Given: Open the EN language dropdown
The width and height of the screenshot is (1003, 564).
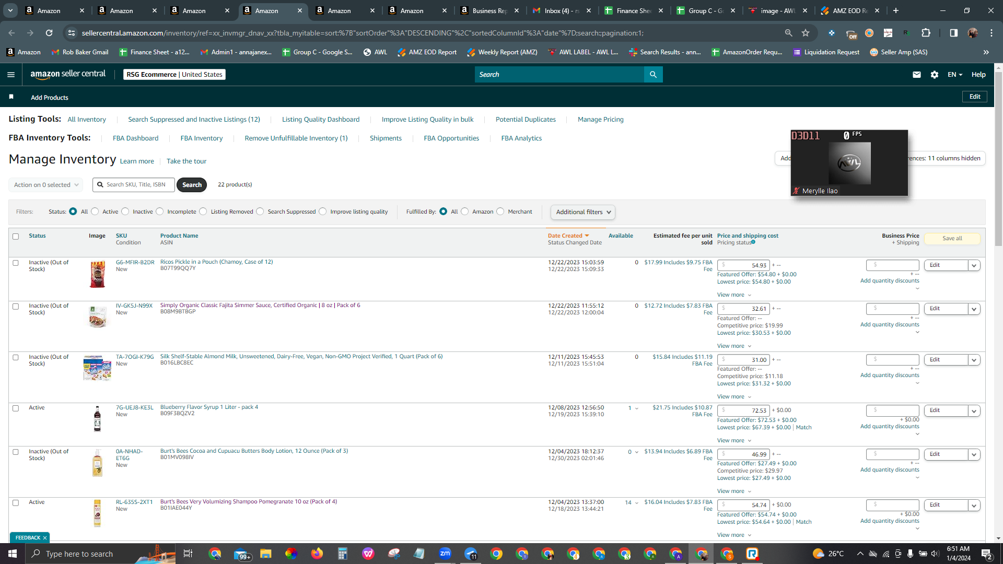Looking at the screenshot, I should (955, 75).
